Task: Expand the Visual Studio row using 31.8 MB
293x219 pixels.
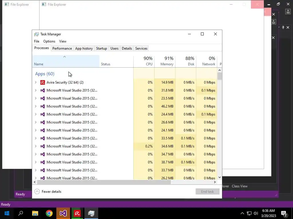Action: [x=36, y=90]
